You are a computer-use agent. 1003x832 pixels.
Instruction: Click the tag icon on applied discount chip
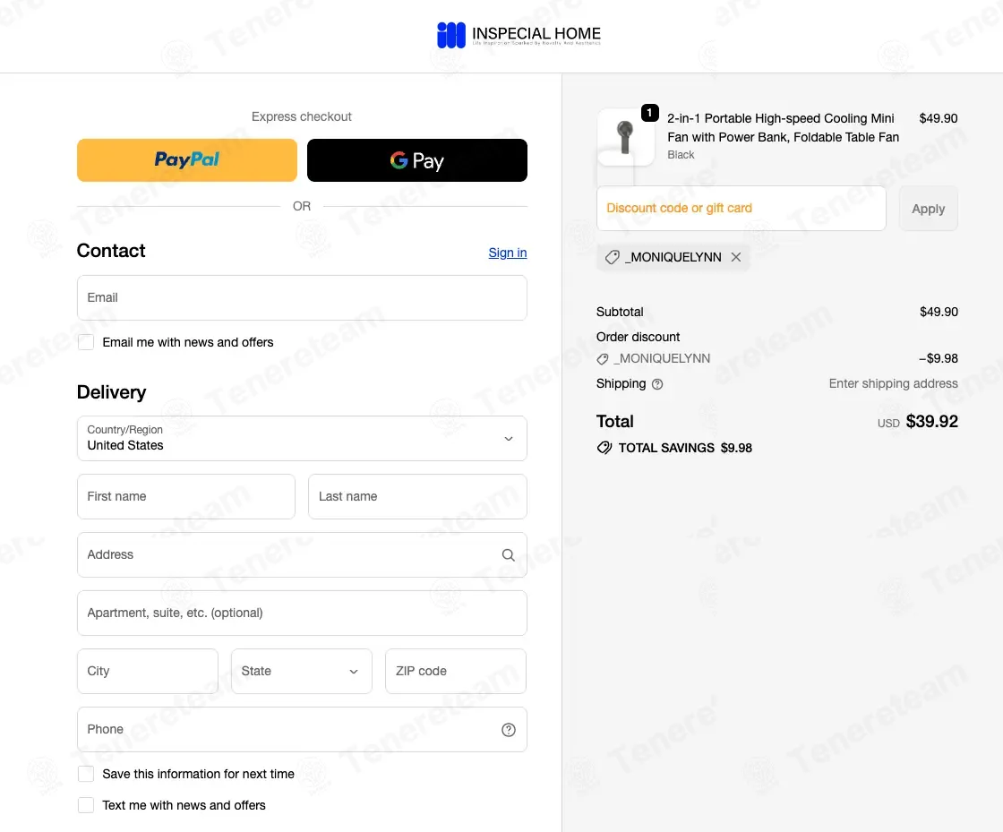point(613,257)
